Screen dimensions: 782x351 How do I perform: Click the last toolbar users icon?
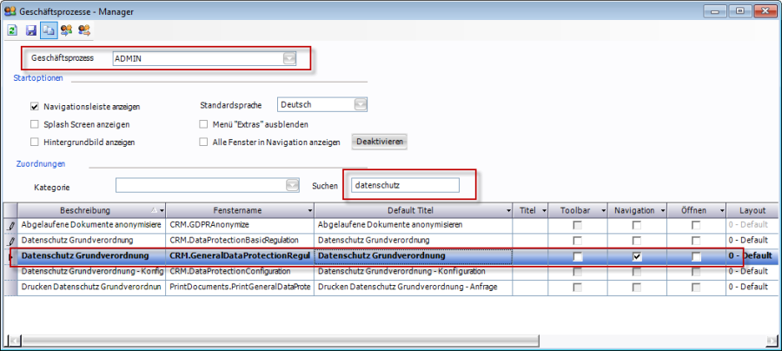point(84,30)
